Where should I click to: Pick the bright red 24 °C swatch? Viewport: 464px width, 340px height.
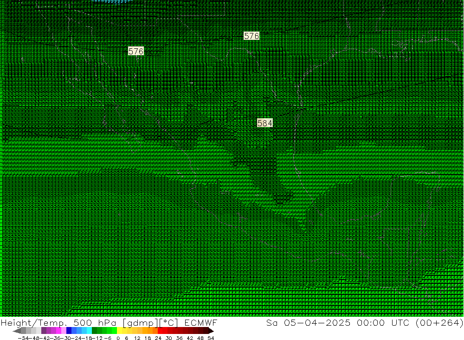point(160,331)
